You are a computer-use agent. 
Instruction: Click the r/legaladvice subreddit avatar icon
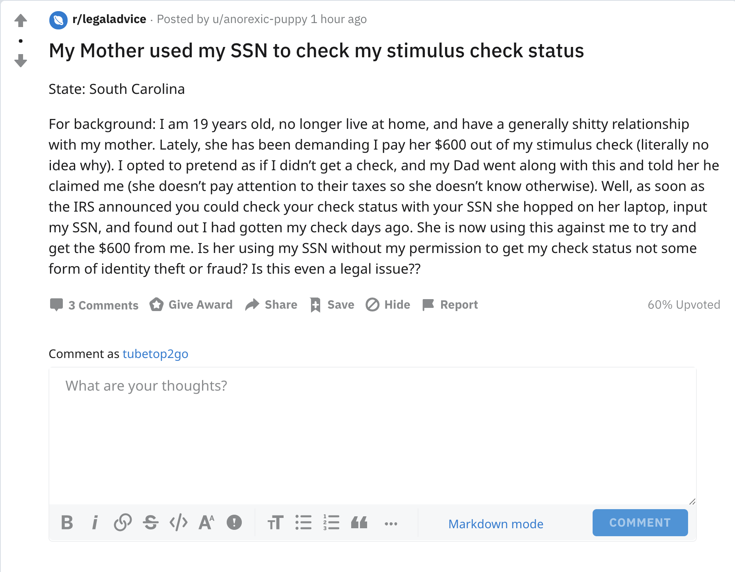(x=58, y=20)
